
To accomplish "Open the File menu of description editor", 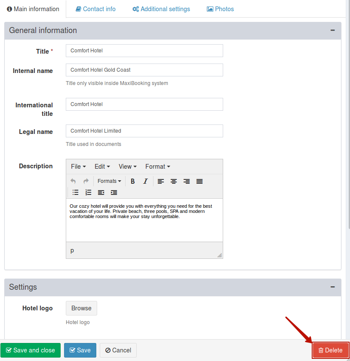I will coord(78,167).
